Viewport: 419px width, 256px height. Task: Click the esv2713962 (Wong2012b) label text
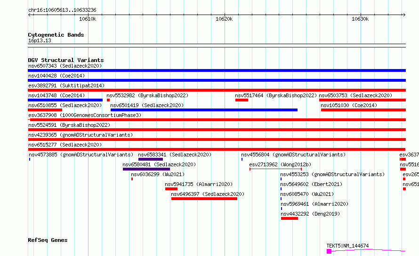coord(280,164)
